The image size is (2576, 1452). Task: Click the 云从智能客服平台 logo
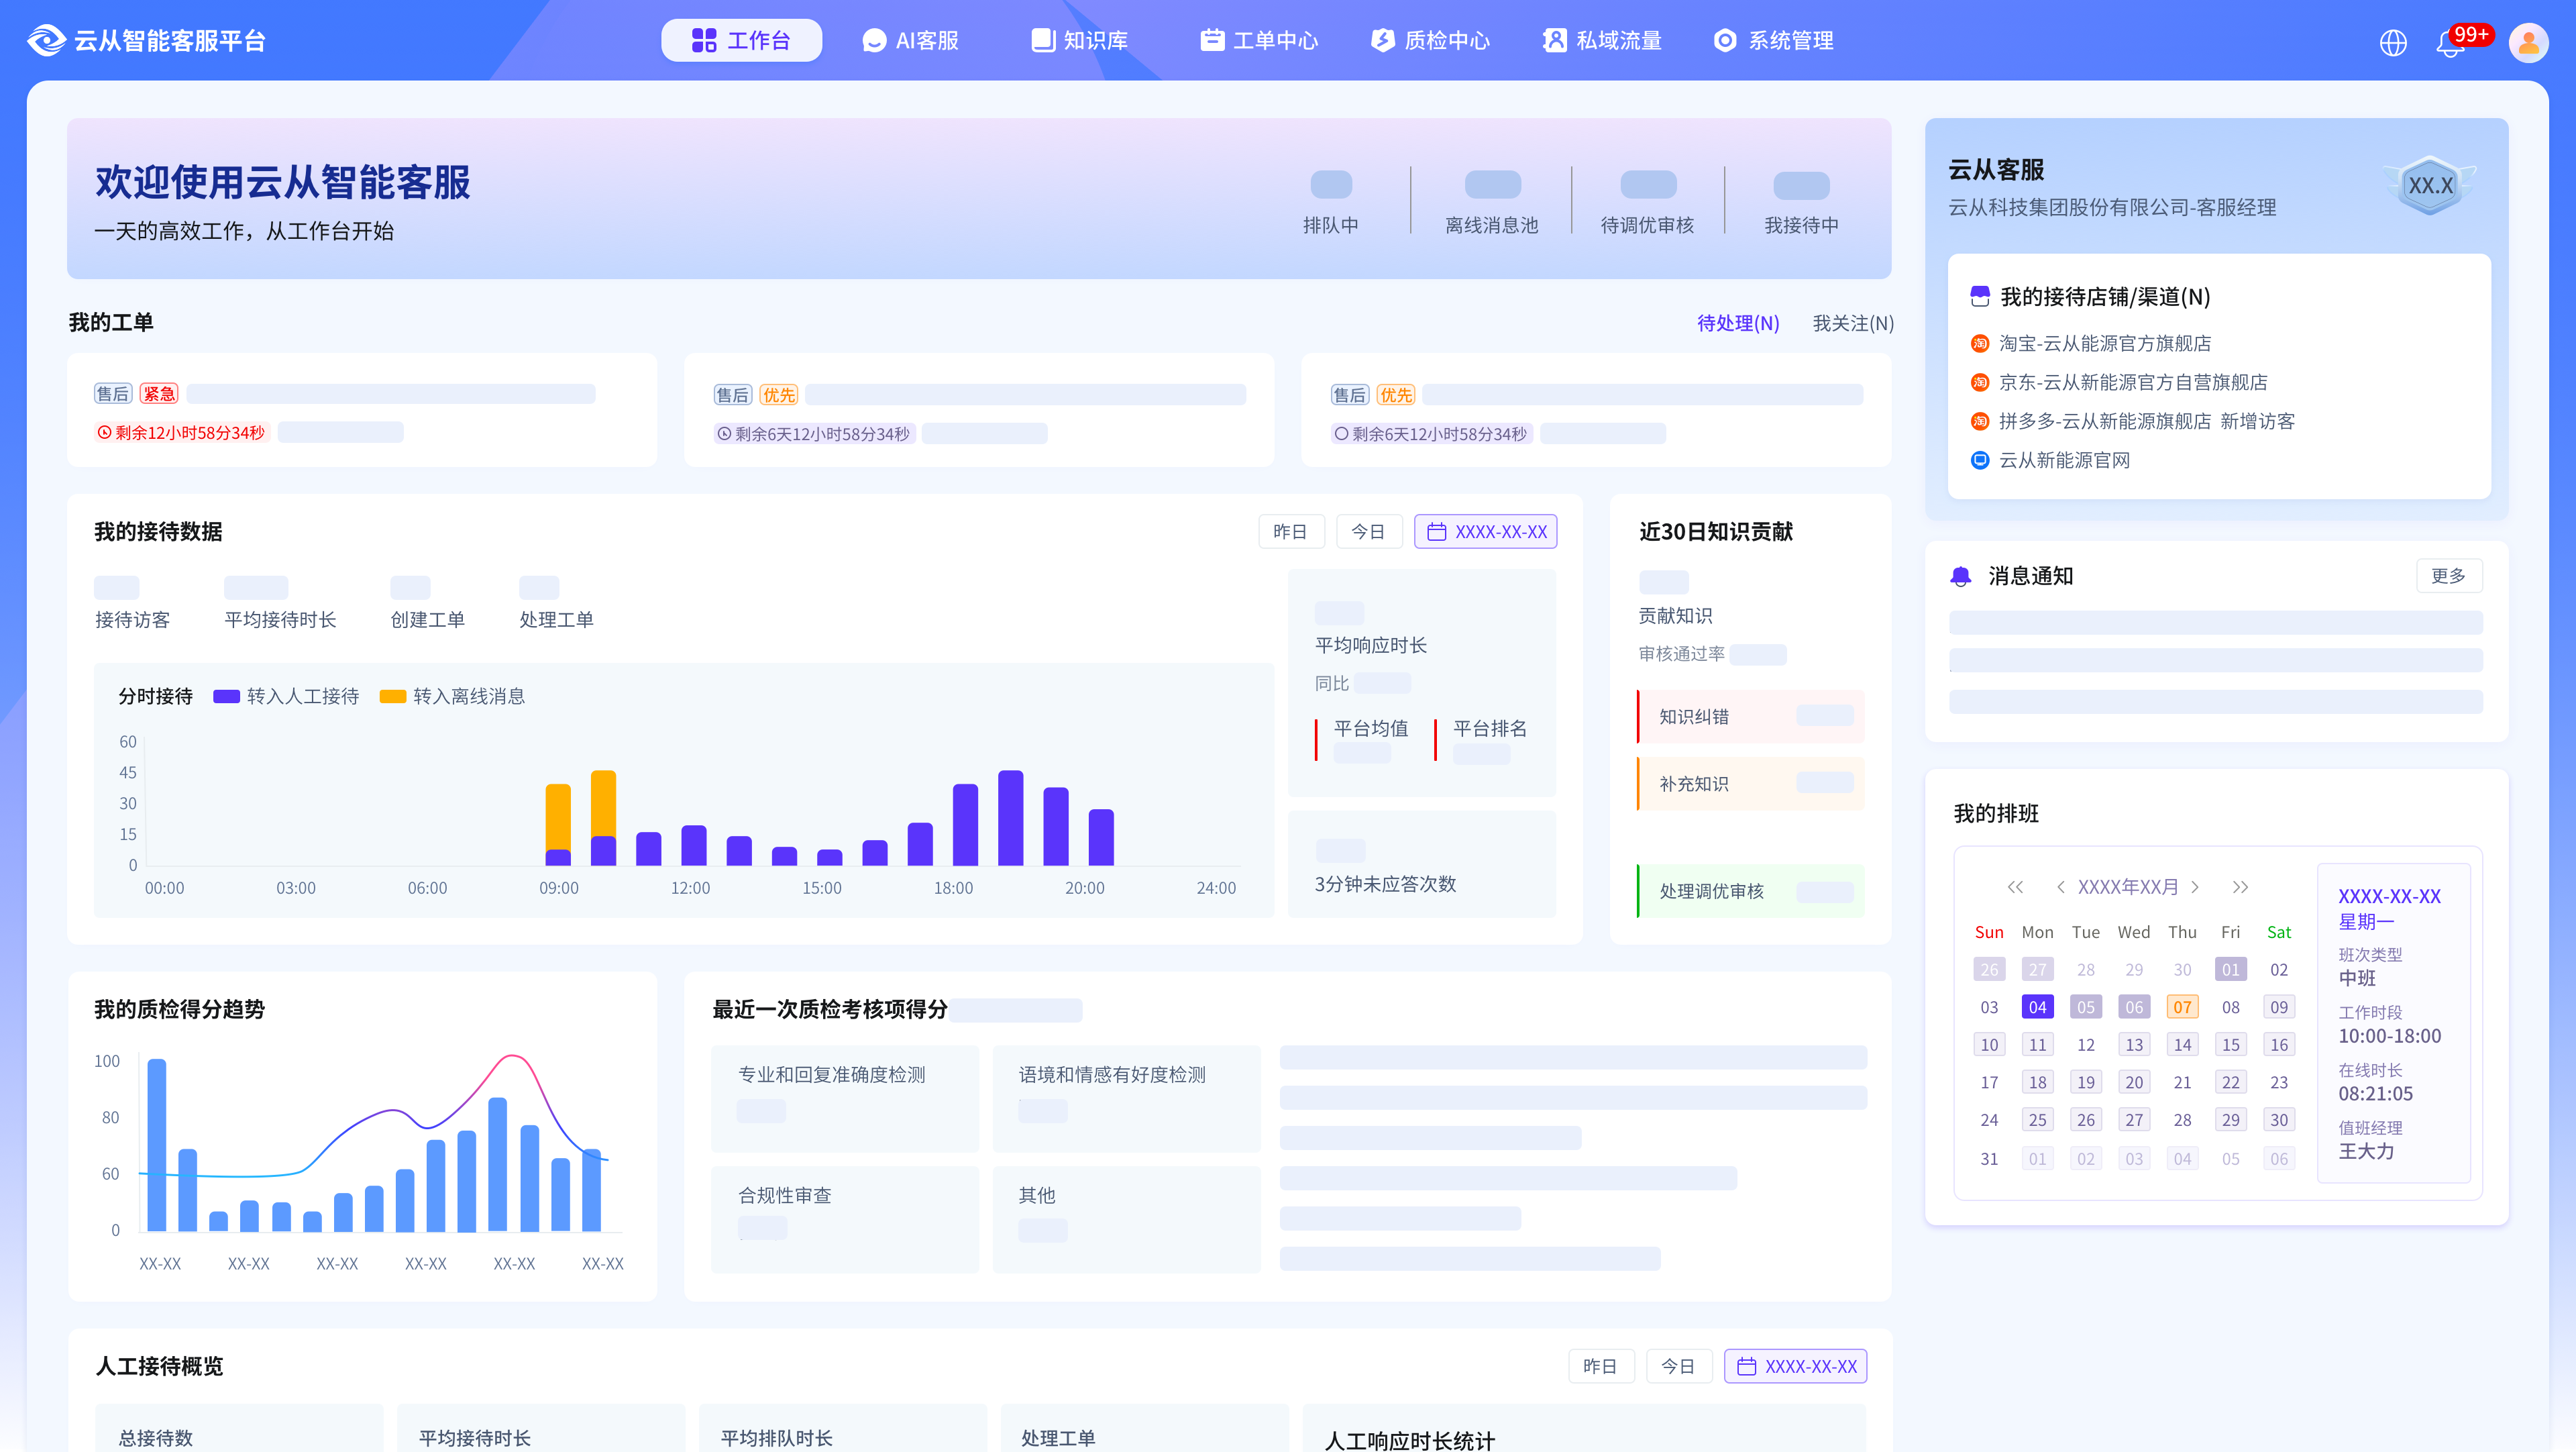[47, 41]
